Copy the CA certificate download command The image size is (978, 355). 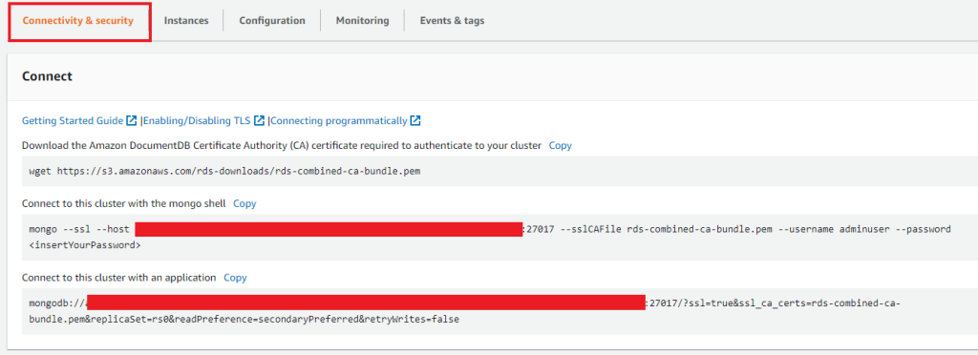click(x=560, y=146)
